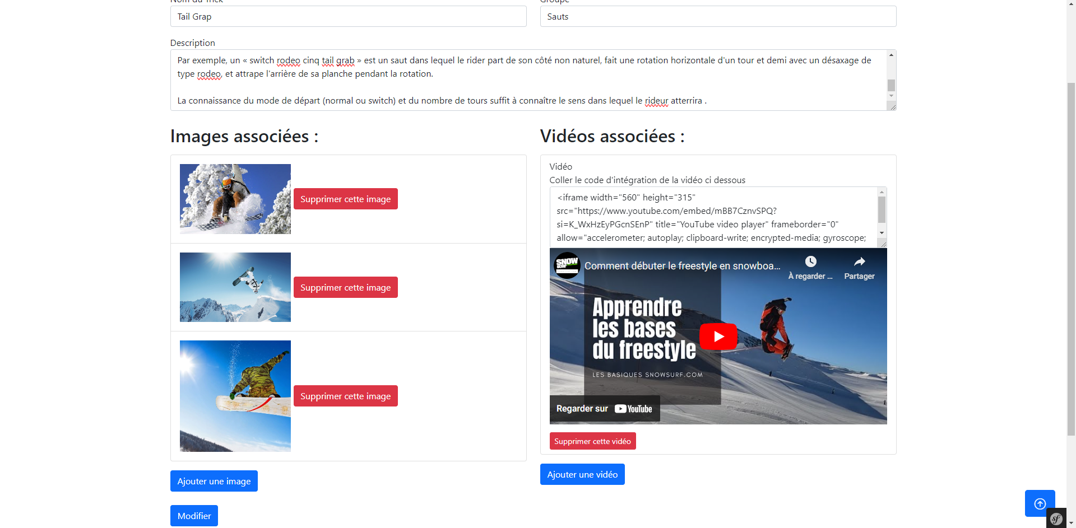The width and height of the screenshot is (1076, 528).
Task: Click the page vertical scrollbar thumb
Action: [x=1071, y=259]
